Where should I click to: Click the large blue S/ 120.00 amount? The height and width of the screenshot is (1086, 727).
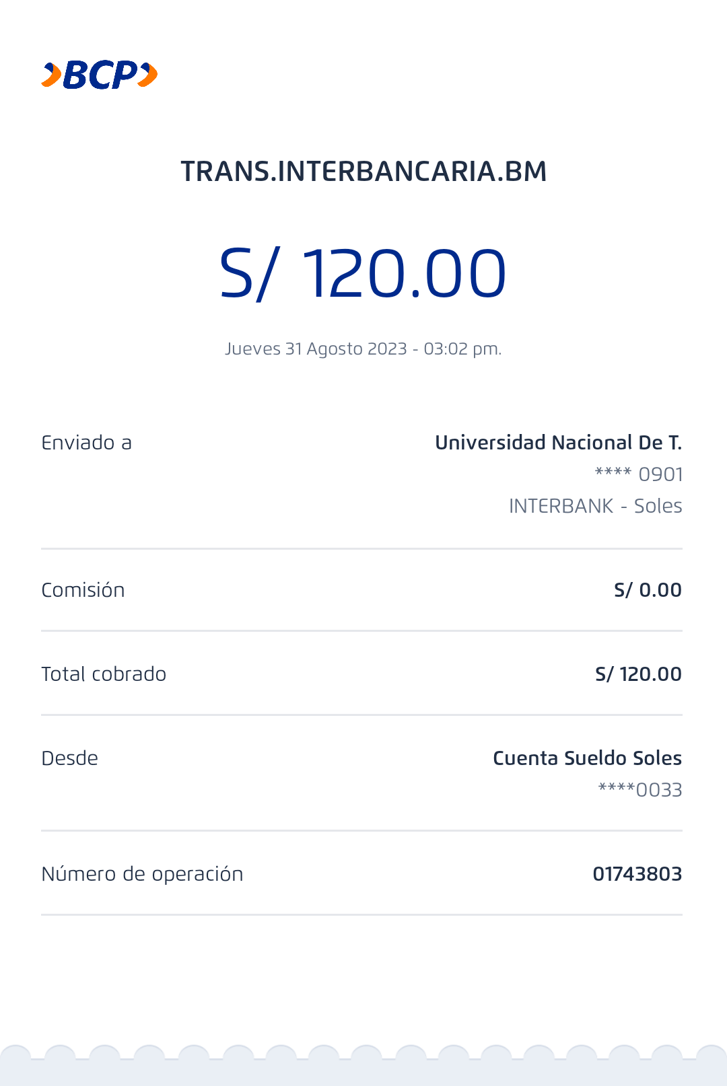(363, 274)
